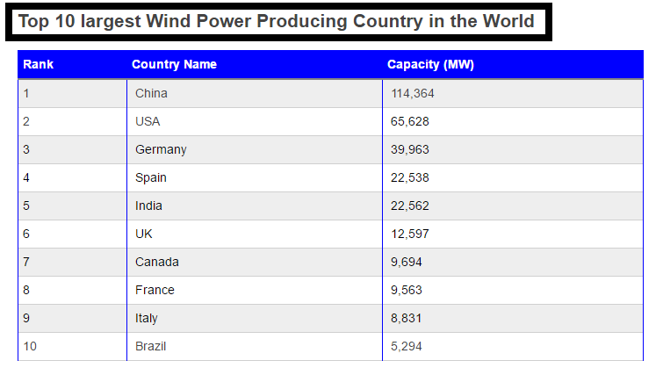Click rank number in Italy's row
663x375 pixels.
pos(26,318)
